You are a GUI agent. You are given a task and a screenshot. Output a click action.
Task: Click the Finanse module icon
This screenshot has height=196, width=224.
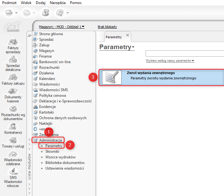[x=35, y=56]
